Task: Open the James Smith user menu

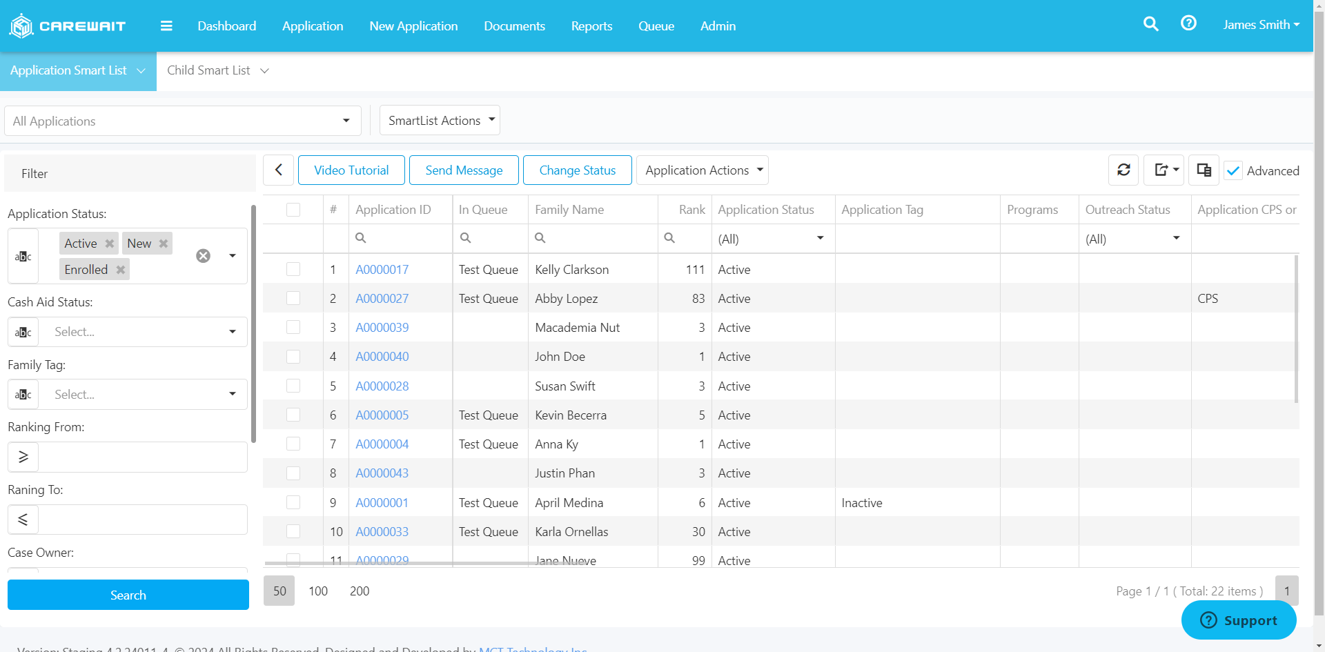Action: click(1261, 25)
